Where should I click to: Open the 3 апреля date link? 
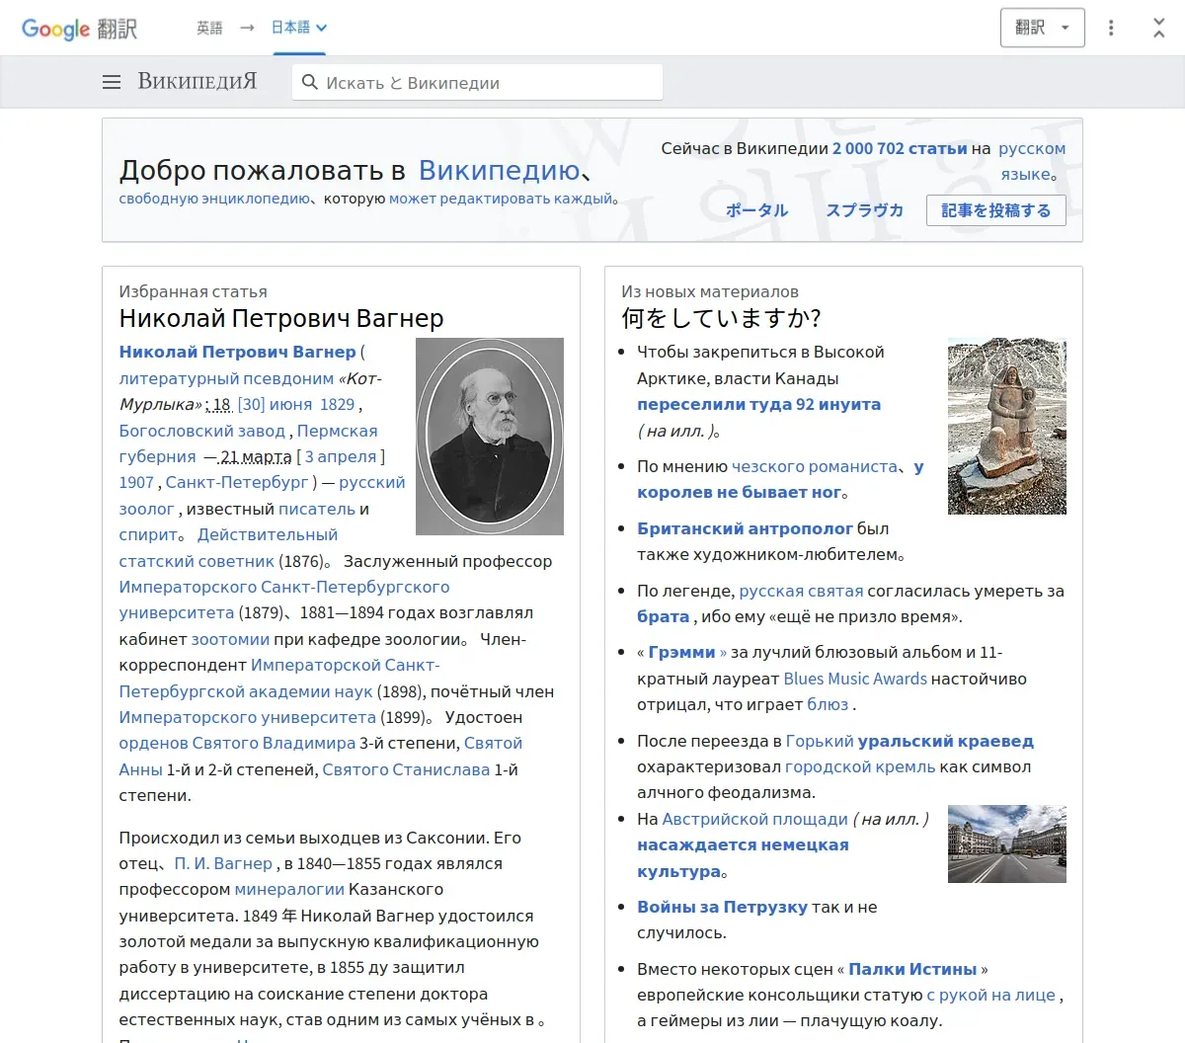[x=341, y=456]
